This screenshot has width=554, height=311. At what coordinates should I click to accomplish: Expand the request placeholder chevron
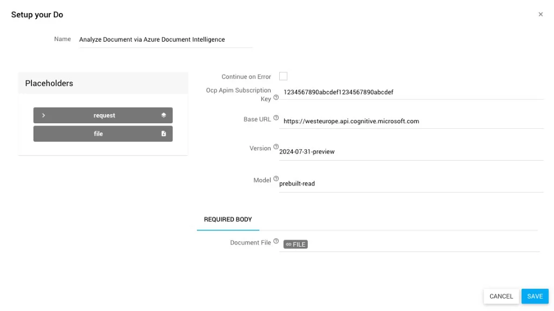click(43, 115)
